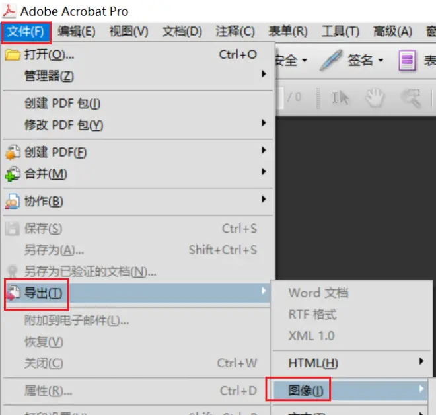Screen dimensions: 436x415
Task: Click the Ctrl+D shortcut text
Action: (238, 391)
